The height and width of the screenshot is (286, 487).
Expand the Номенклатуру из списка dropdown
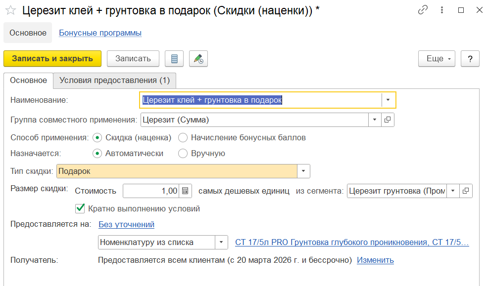click(x=221, y=243)
